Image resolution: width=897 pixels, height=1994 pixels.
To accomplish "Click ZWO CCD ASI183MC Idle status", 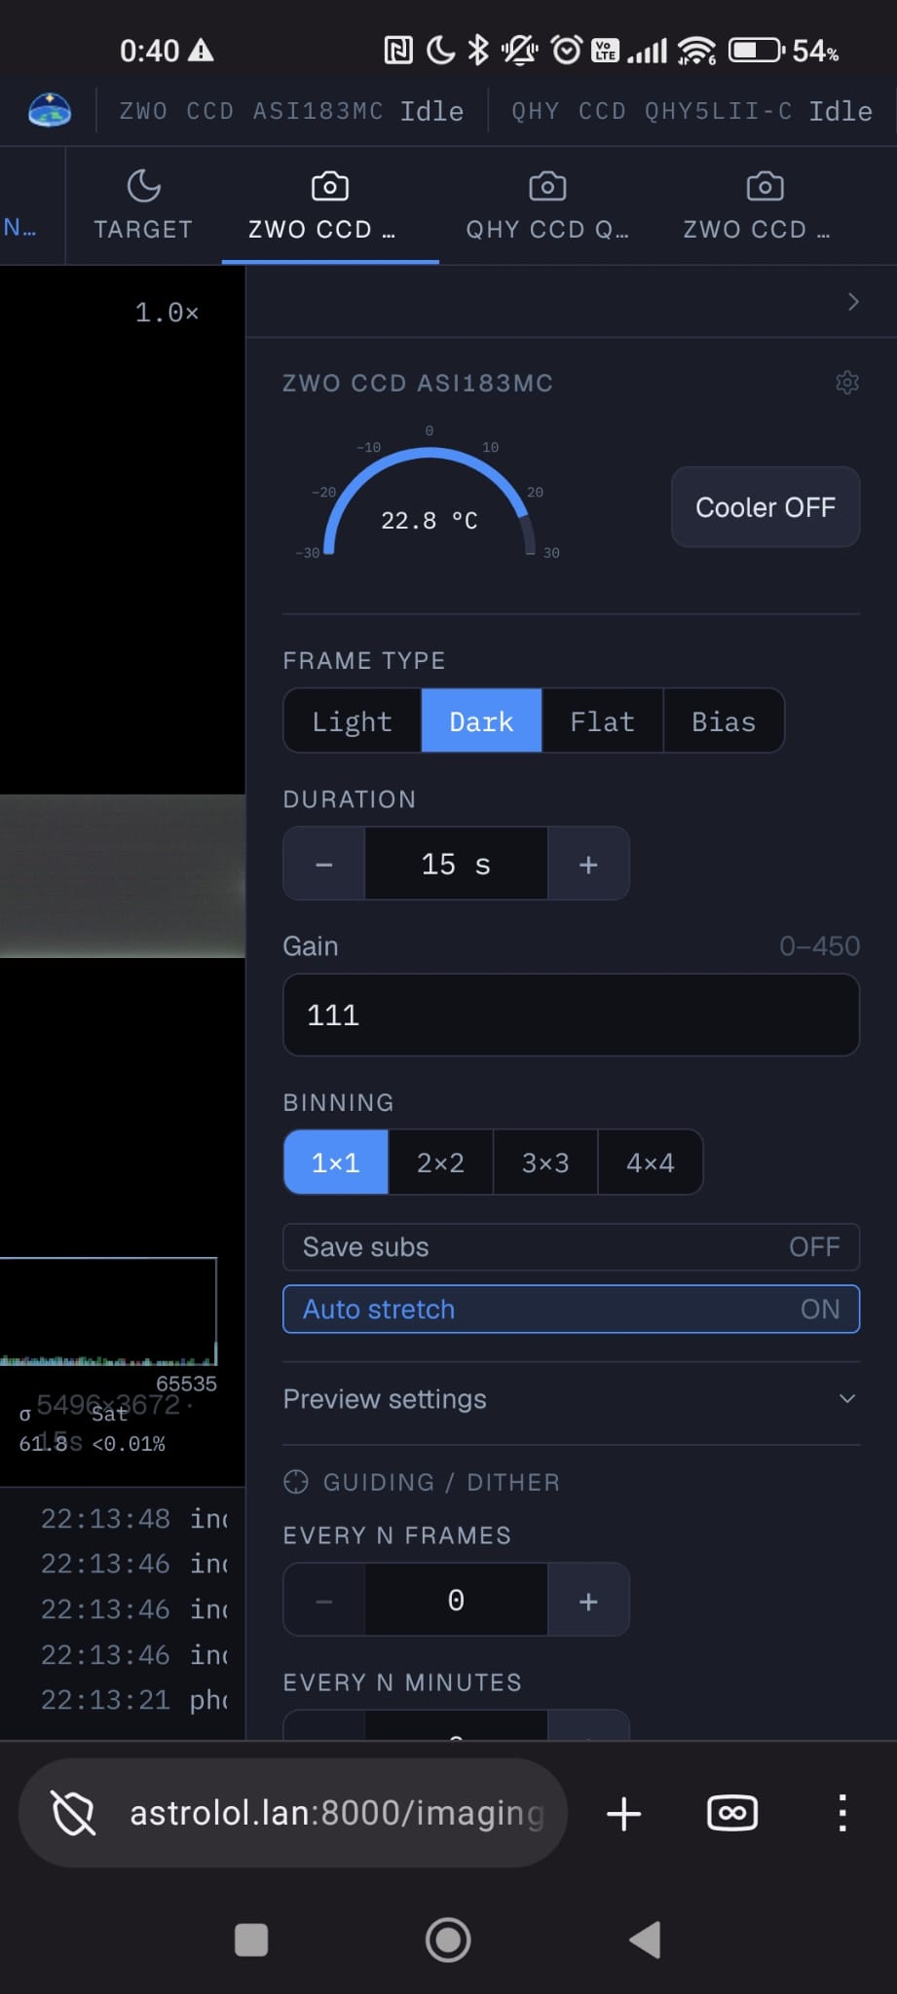I will [291, 111].
